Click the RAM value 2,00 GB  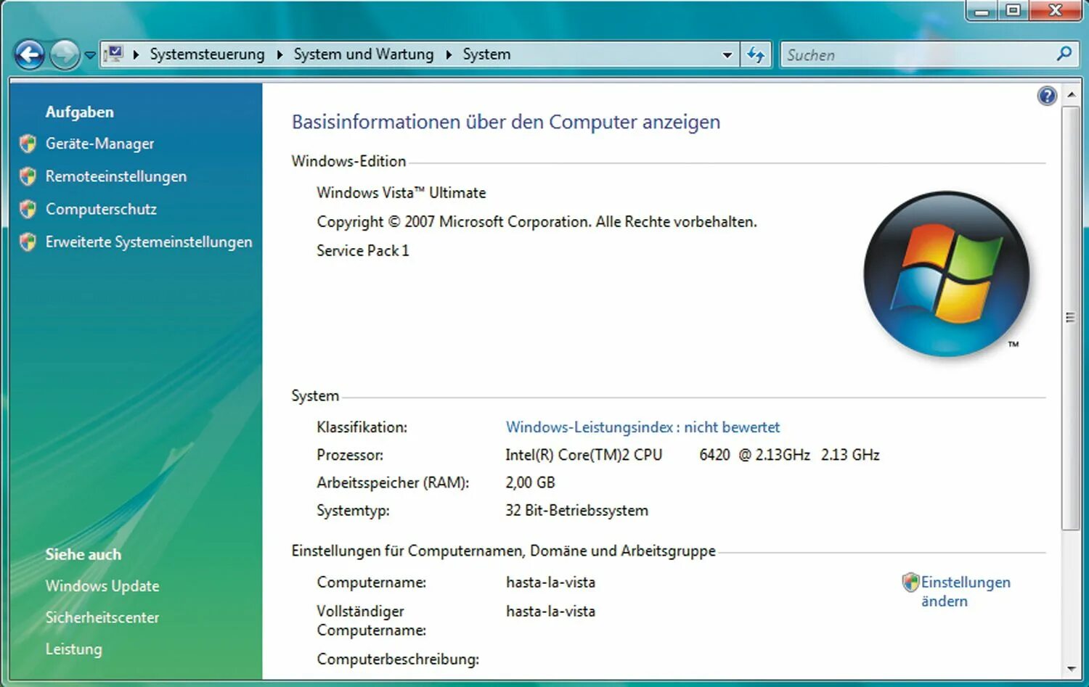(530, 482)
